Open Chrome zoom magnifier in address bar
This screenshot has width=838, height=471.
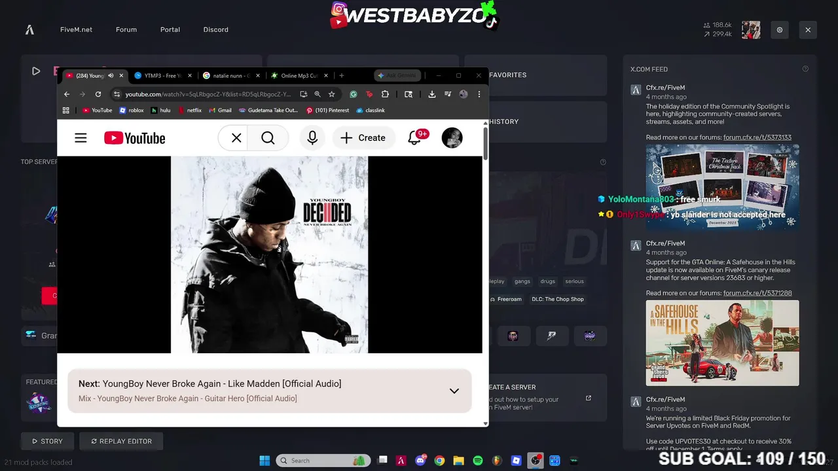coord(318,94)
